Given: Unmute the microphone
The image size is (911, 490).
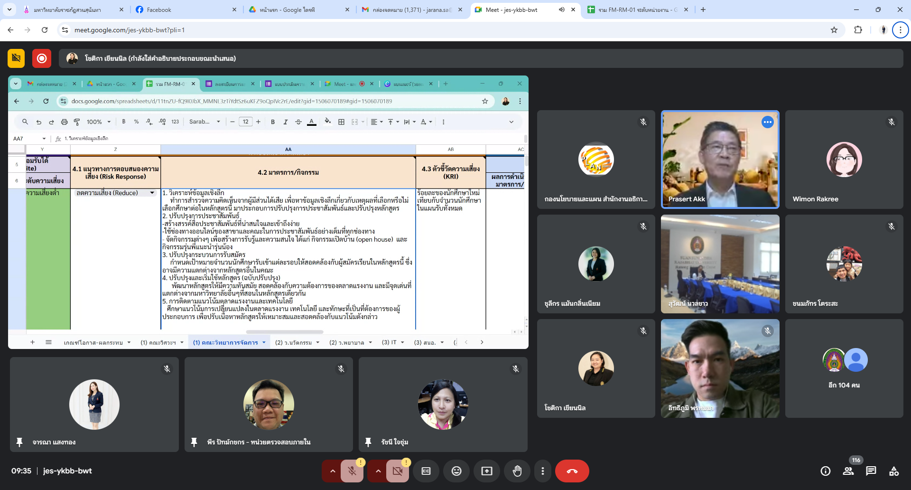Looking at the screenshot, I should (352, 471).
